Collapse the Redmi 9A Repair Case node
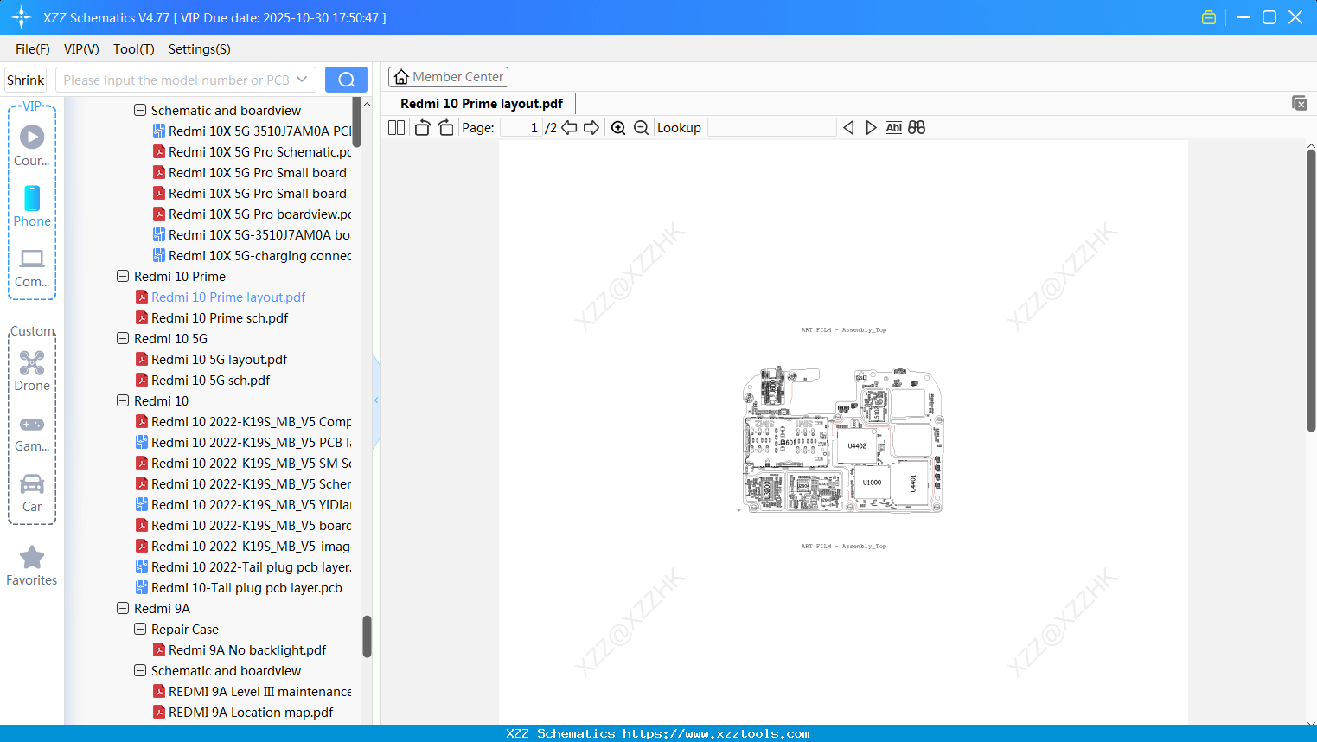Viewport: 1317px width, 742px height. coord(139,629)
